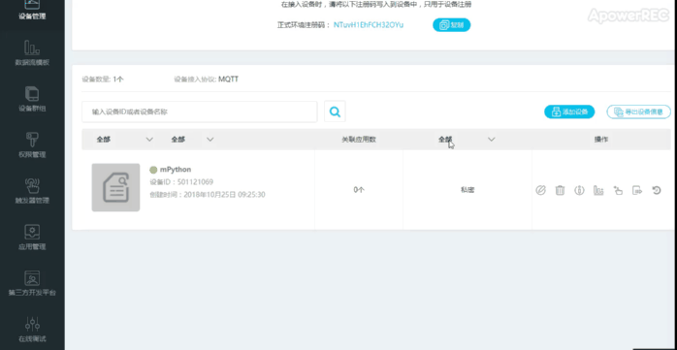Open 权限管理 in the sidebar
677x350 pixels.
click(x=32, y=145)
